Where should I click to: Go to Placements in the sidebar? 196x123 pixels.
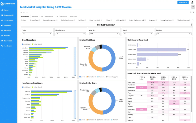7,20
